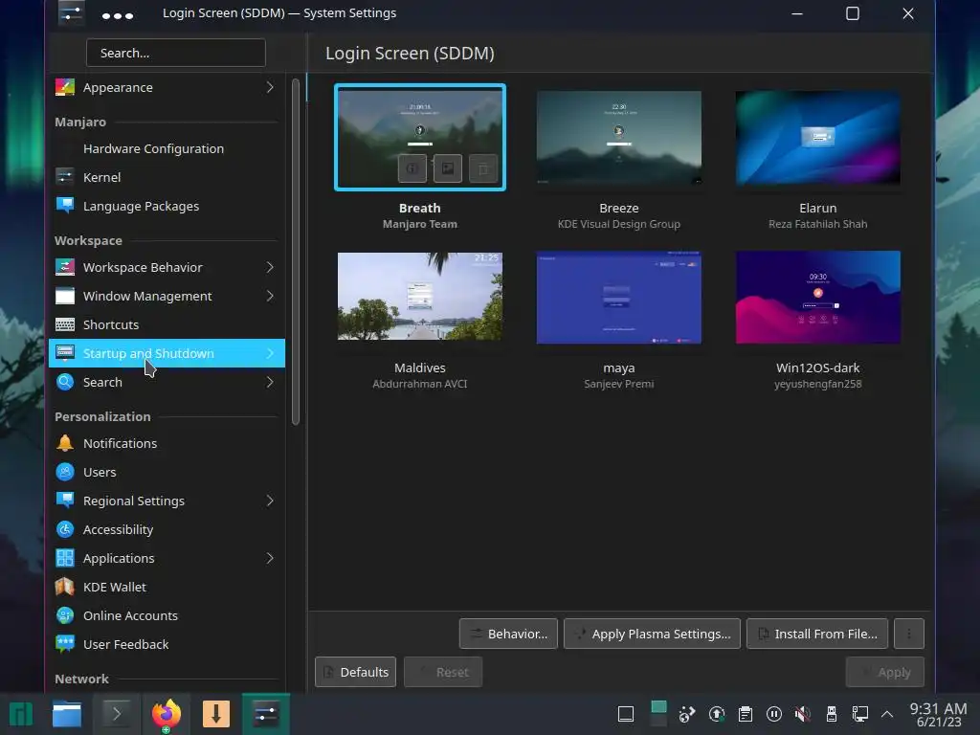
Task: Select the maya login theme thumbnail
Action: [619, 298]
